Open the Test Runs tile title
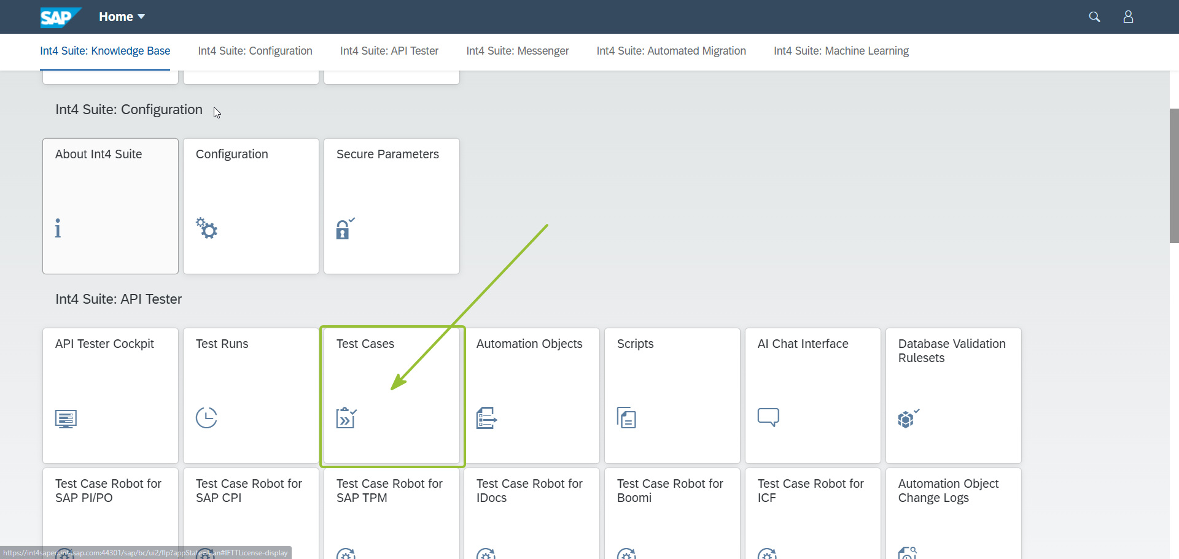The width and height of the screenshot is (1179, 559). click(222, 344)
